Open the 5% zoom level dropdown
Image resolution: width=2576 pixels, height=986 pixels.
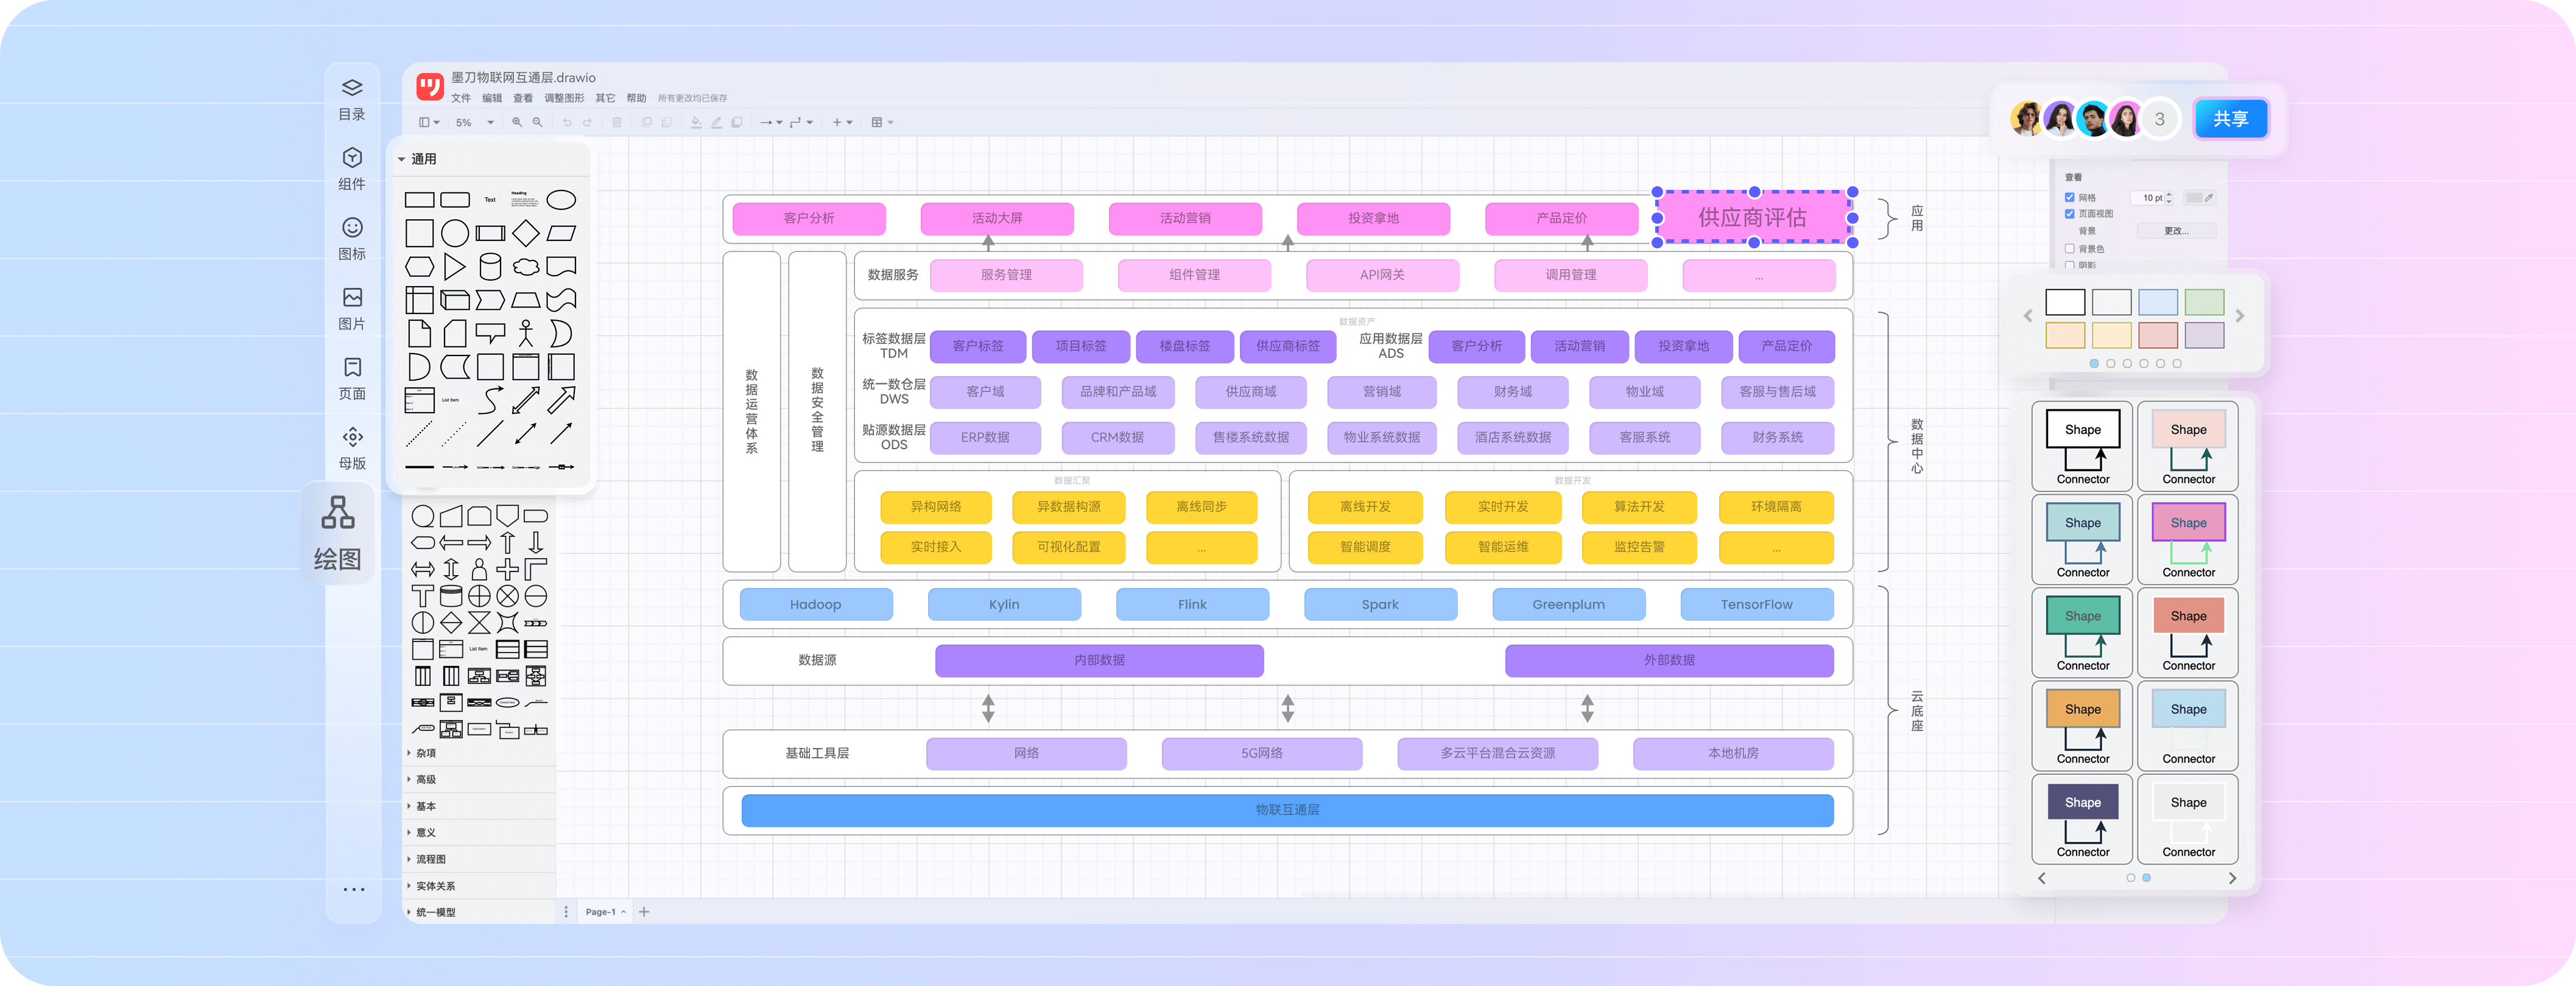(x=475, y=123)
